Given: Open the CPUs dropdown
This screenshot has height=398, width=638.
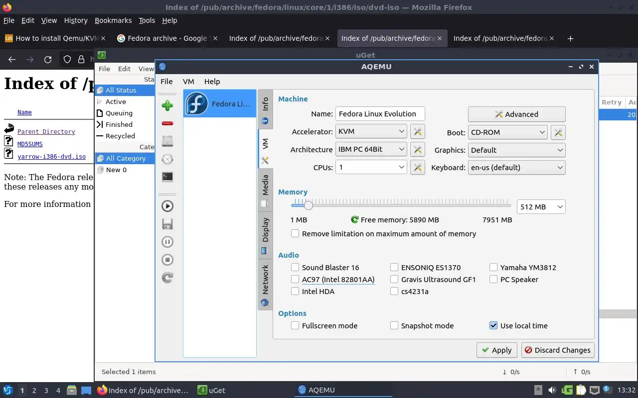Looking at the screenshot, I should coord(371,167).
